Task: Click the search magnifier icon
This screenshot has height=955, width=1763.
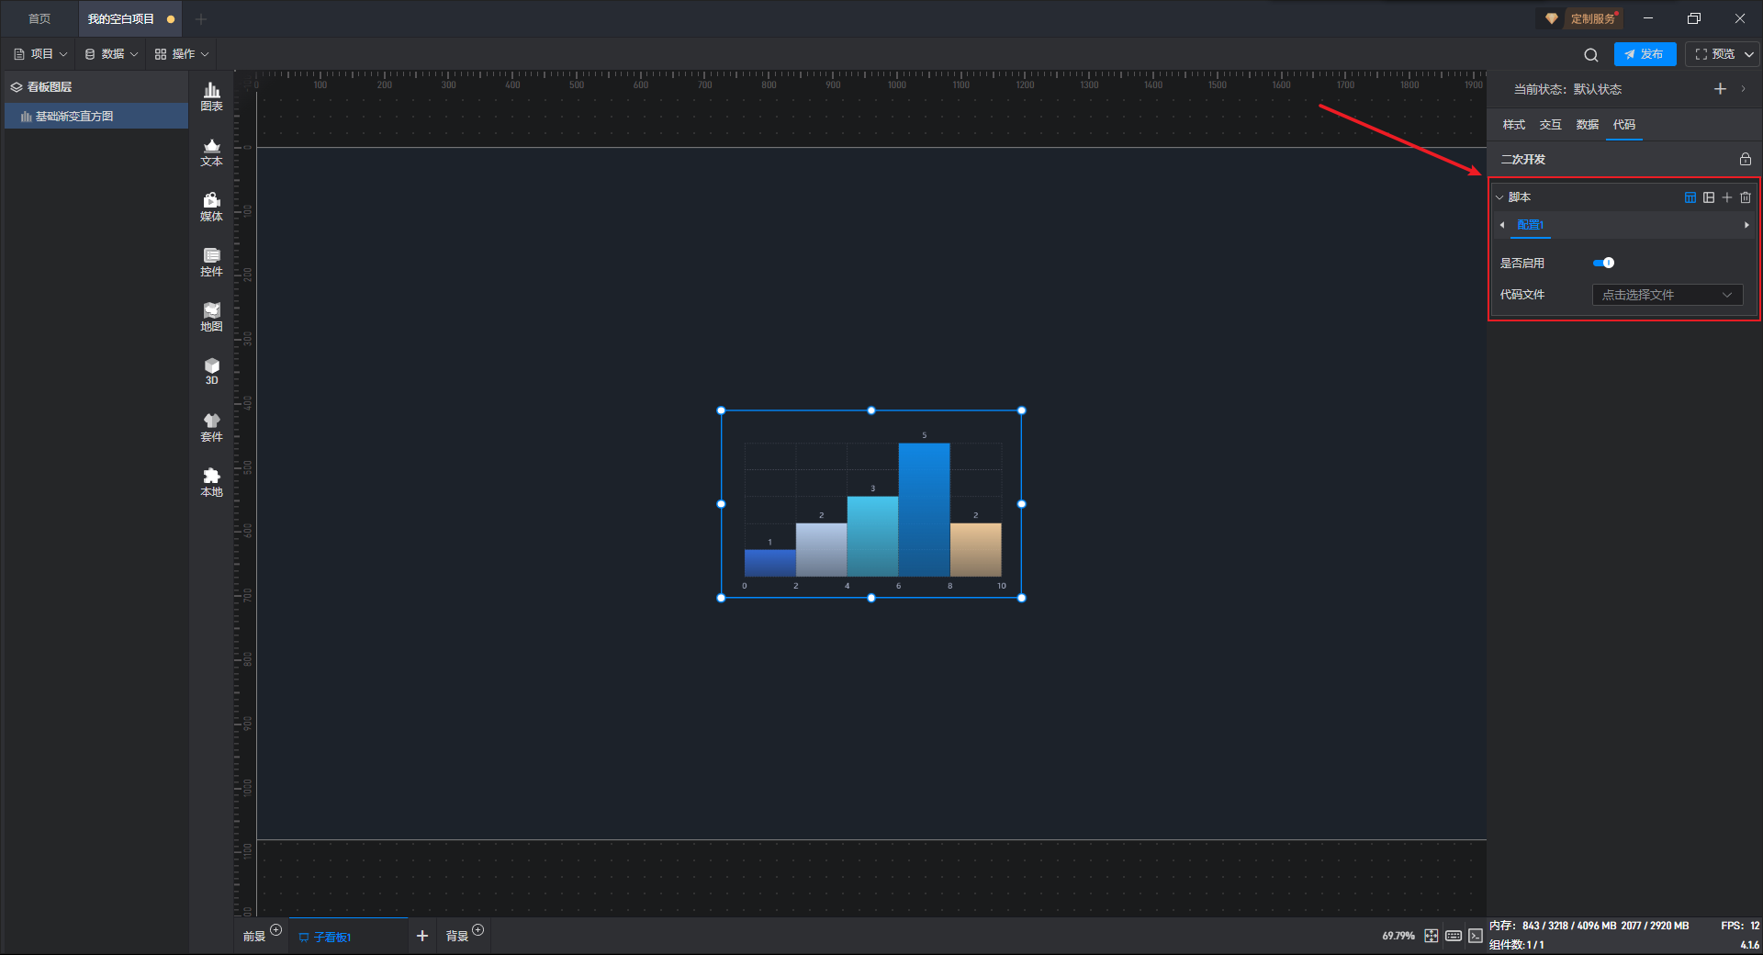Action: (1591, 55)
